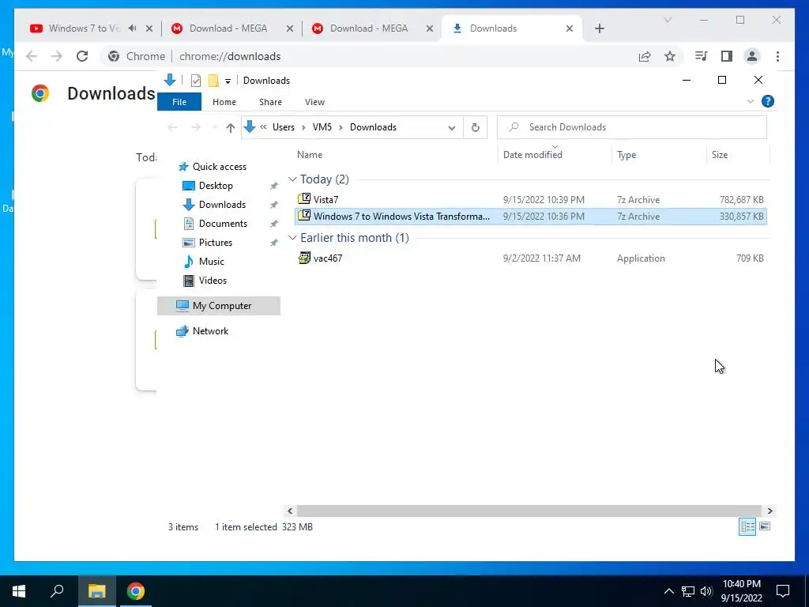Viewport: 809px width, 607px height.
Task: Refresh the Downloads folder view
Action: coord(475,127)
